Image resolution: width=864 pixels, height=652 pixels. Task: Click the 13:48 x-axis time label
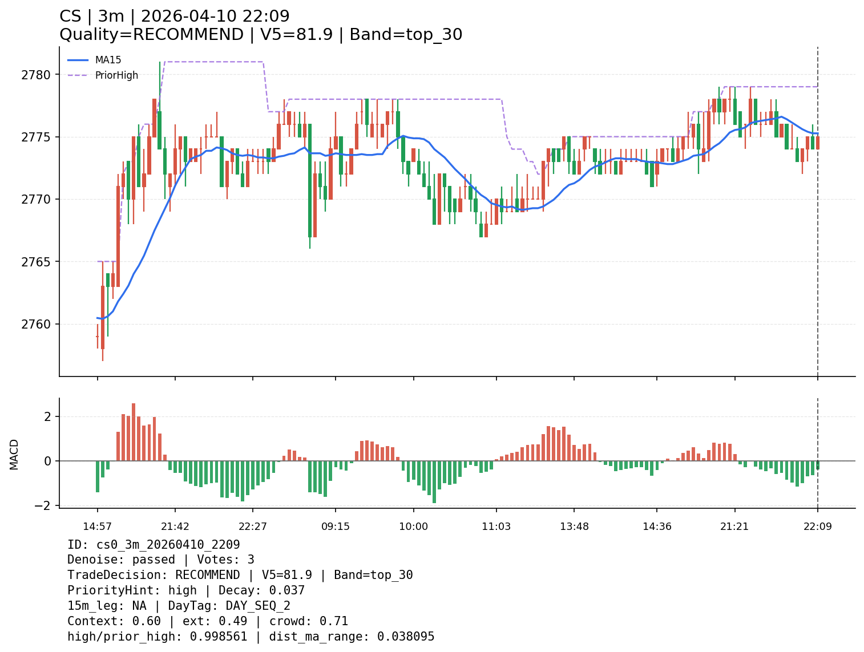click(x=574, y=527)
